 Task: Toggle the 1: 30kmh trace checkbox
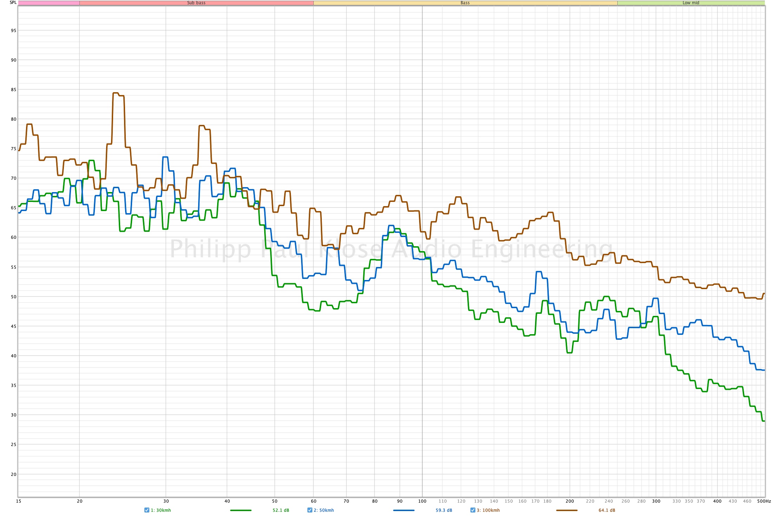tap(147, 510)
